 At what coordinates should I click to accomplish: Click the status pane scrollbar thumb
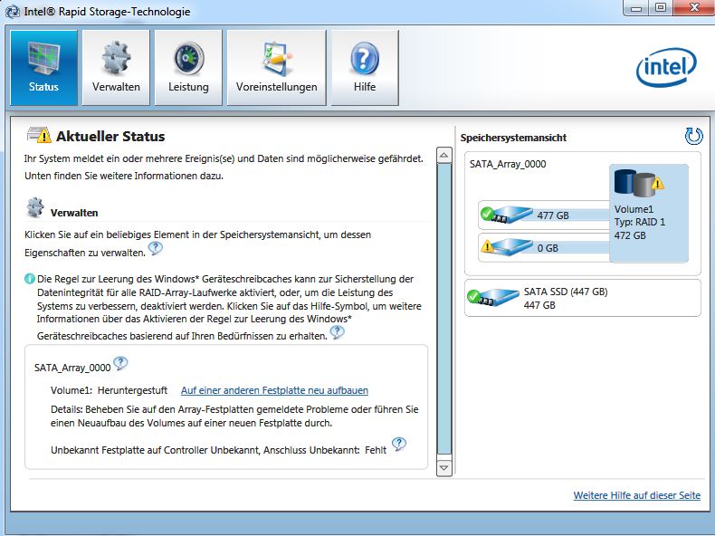click(444, 309)
